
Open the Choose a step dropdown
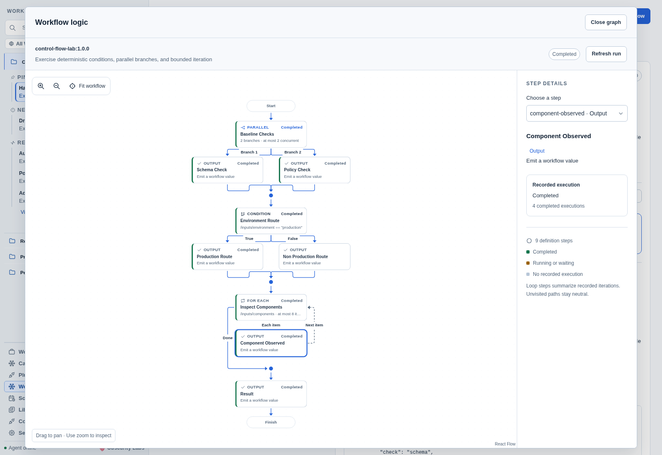(x=577, y=113)
